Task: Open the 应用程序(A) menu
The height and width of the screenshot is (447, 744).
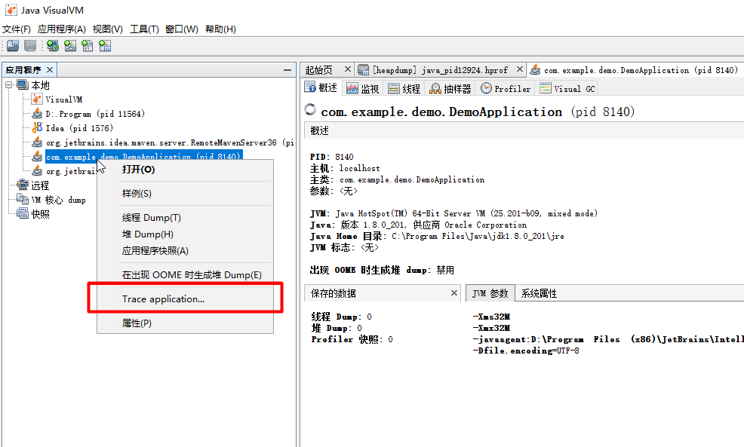Action: 62,29
